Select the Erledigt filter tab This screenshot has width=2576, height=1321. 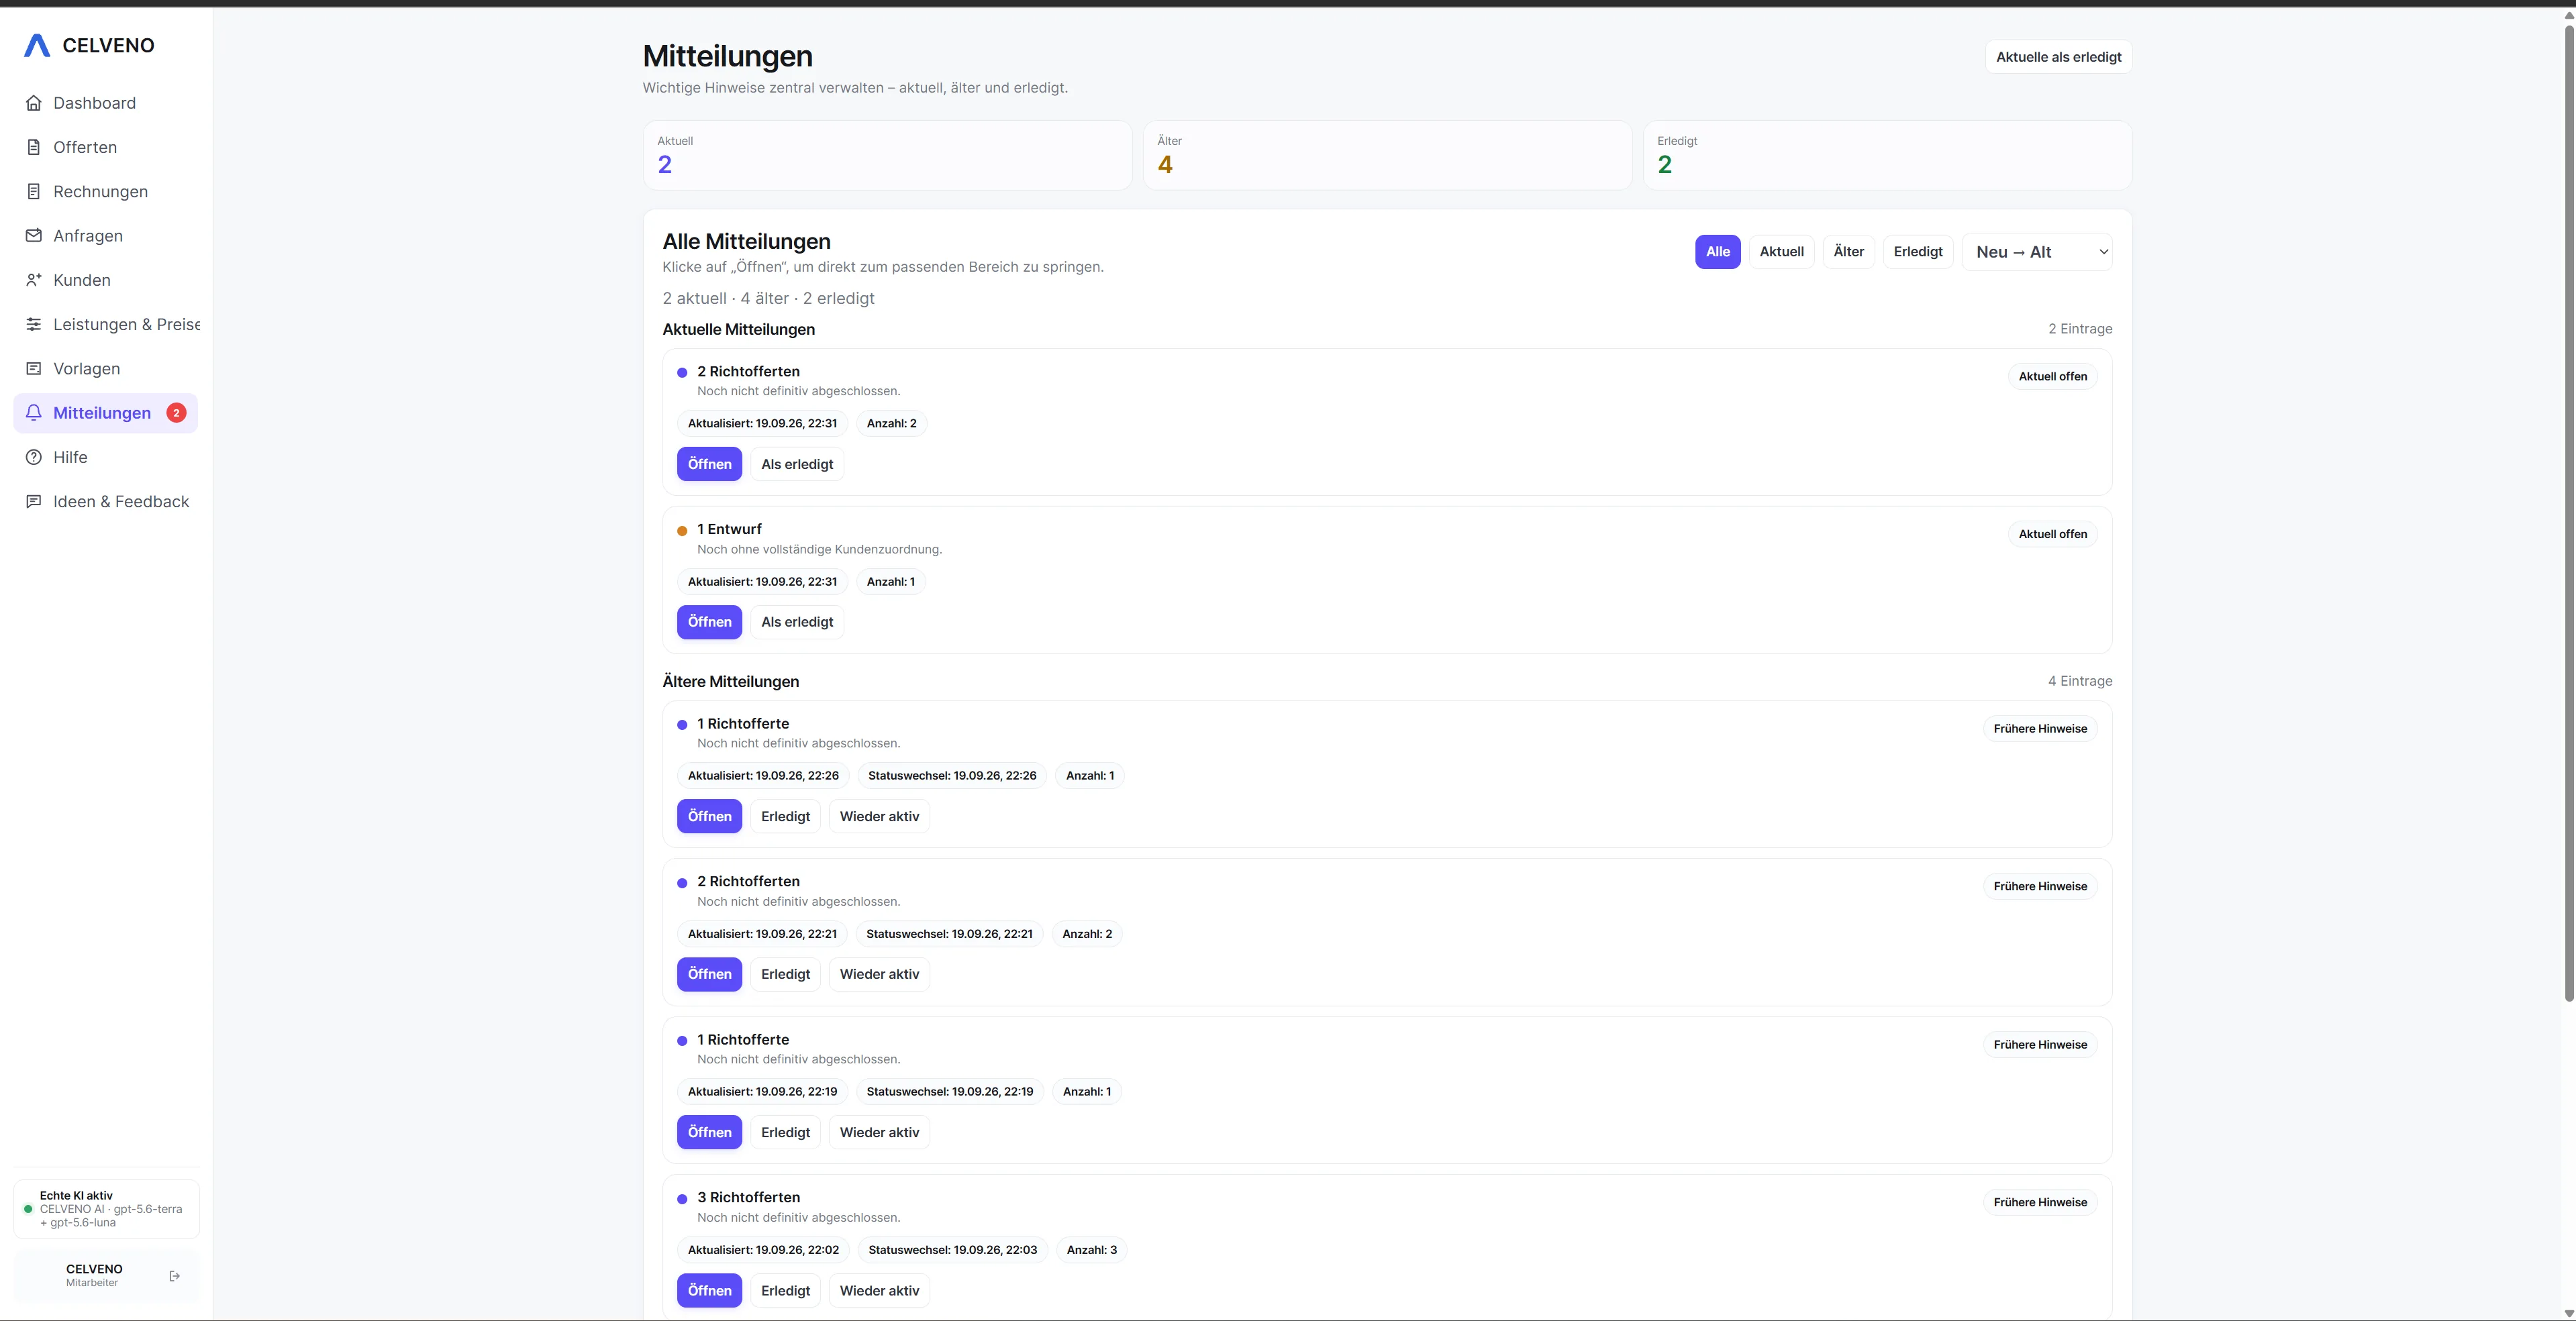coord(1917,252)
